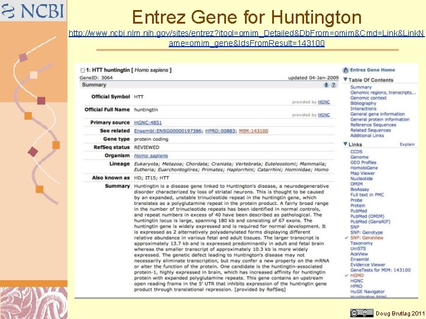Open Taxonomy link
This screenshot has width=426, height=319.
(362, 243)
